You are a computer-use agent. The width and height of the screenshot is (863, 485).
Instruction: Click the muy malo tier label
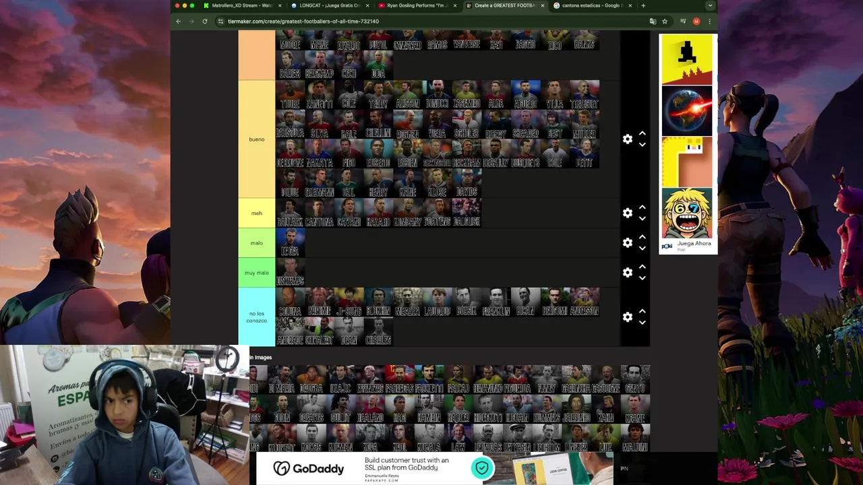[257, 273]
